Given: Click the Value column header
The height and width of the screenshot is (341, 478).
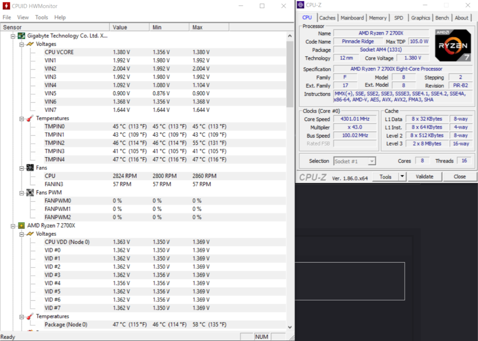Looking at the screenshot, I should pyautogui.click(x=129, y=27).
